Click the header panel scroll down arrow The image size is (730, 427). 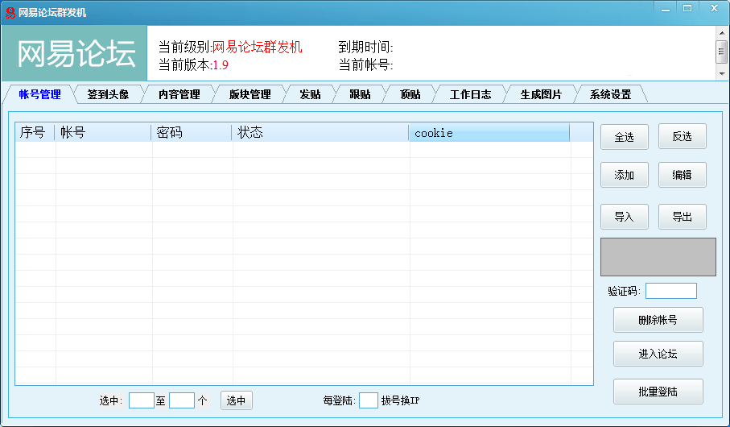(x=722, y=73)
